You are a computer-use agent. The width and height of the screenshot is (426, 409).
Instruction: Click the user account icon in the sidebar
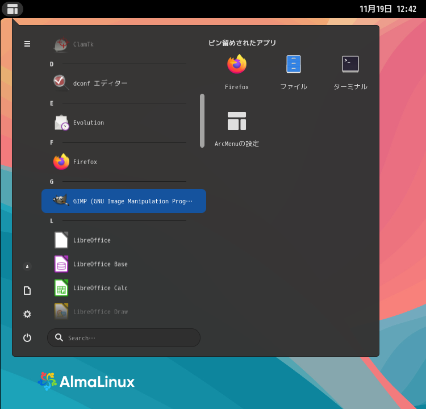(27, 266)
